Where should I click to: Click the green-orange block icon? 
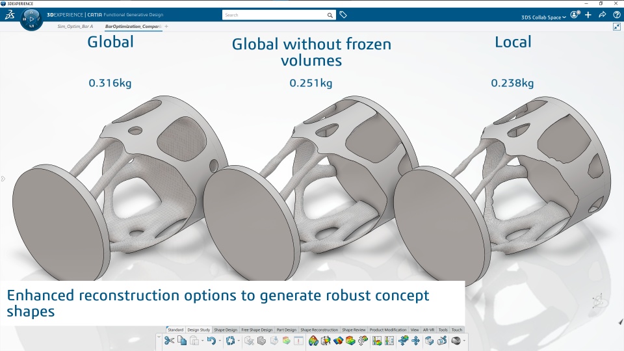(x=287, y=341)
